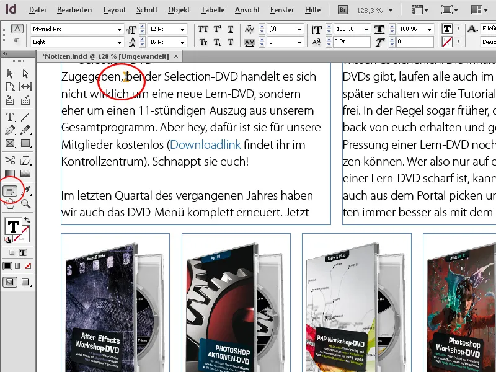The image size is (496, 372).
Task: Select the Rectangle tool
Action: [25, 143]
